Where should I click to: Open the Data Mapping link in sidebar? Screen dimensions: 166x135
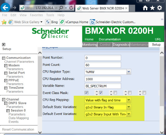(x=19, y=118)
